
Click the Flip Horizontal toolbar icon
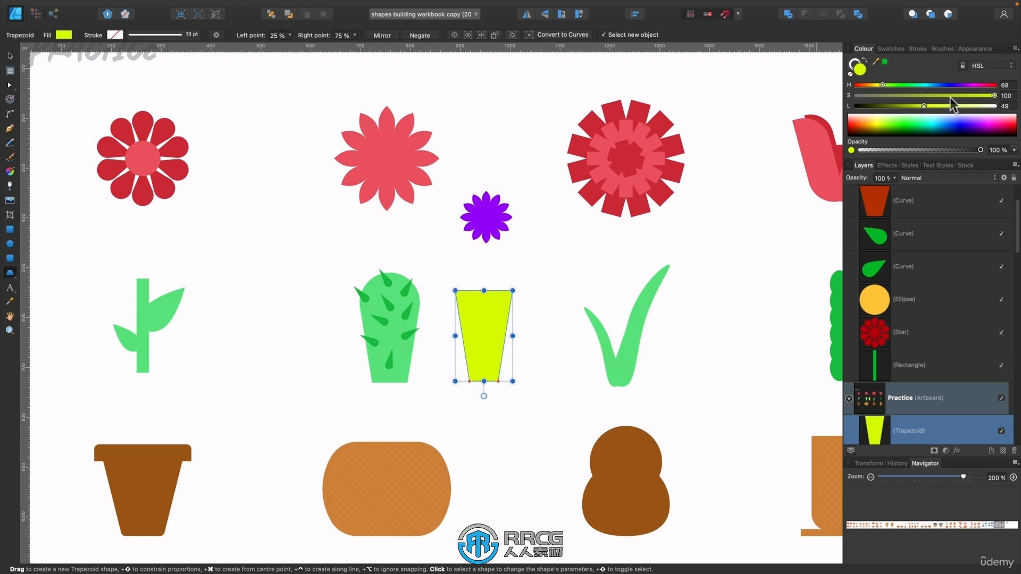coord(526,14)
